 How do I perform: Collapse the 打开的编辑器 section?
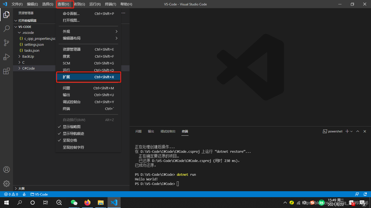16,21
